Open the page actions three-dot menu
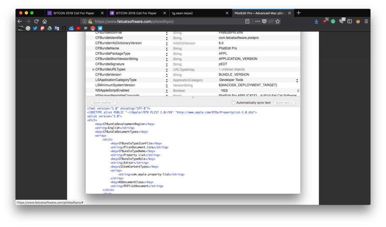This screenshot has height=227, width=386. tap(257, 21)
